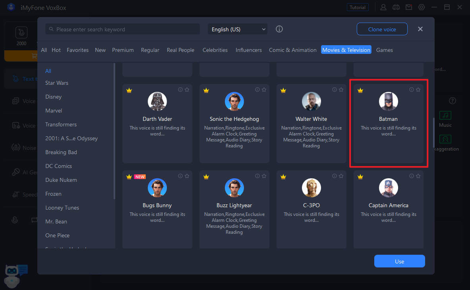Viewport: 470px width, 290px height.
Task: Select Star Wars in the sidebar list
Action: (57, 83)
